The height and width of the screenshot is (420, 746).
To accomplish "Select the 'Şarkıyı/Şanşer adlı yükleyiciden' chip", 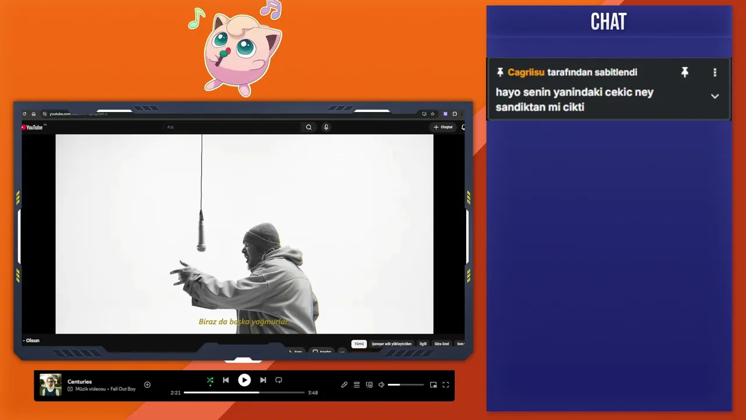I will (x=392, y=344).
